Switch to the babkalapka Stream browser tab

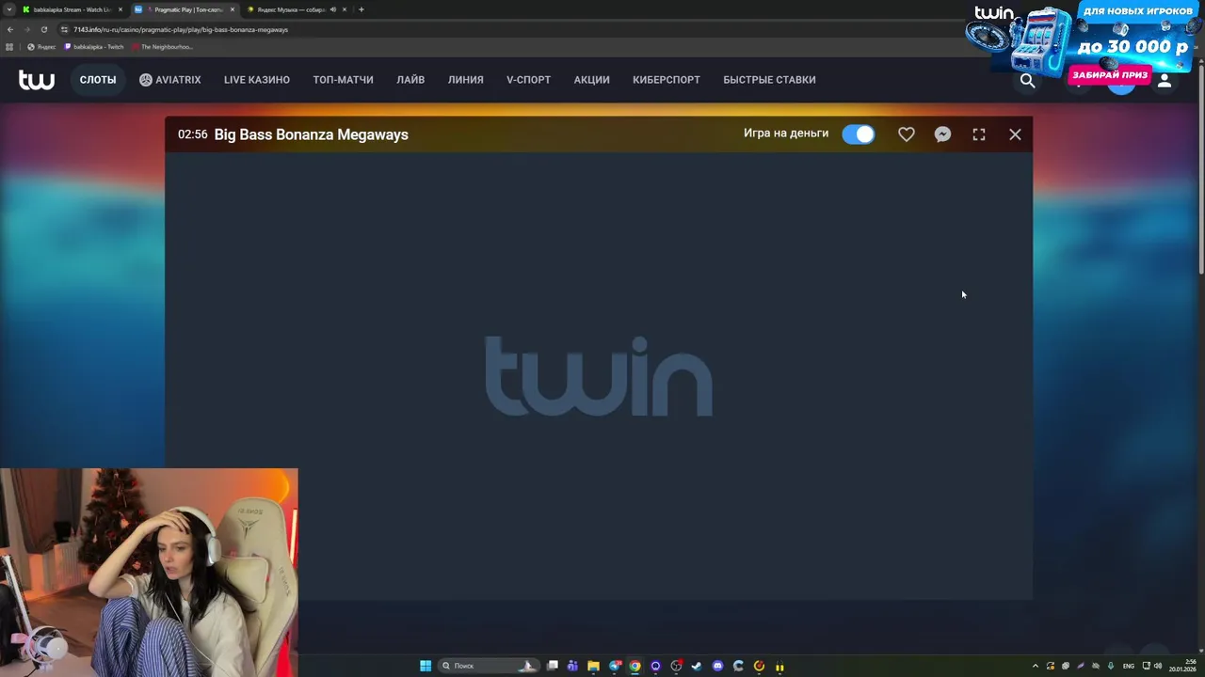coord(71,9)
